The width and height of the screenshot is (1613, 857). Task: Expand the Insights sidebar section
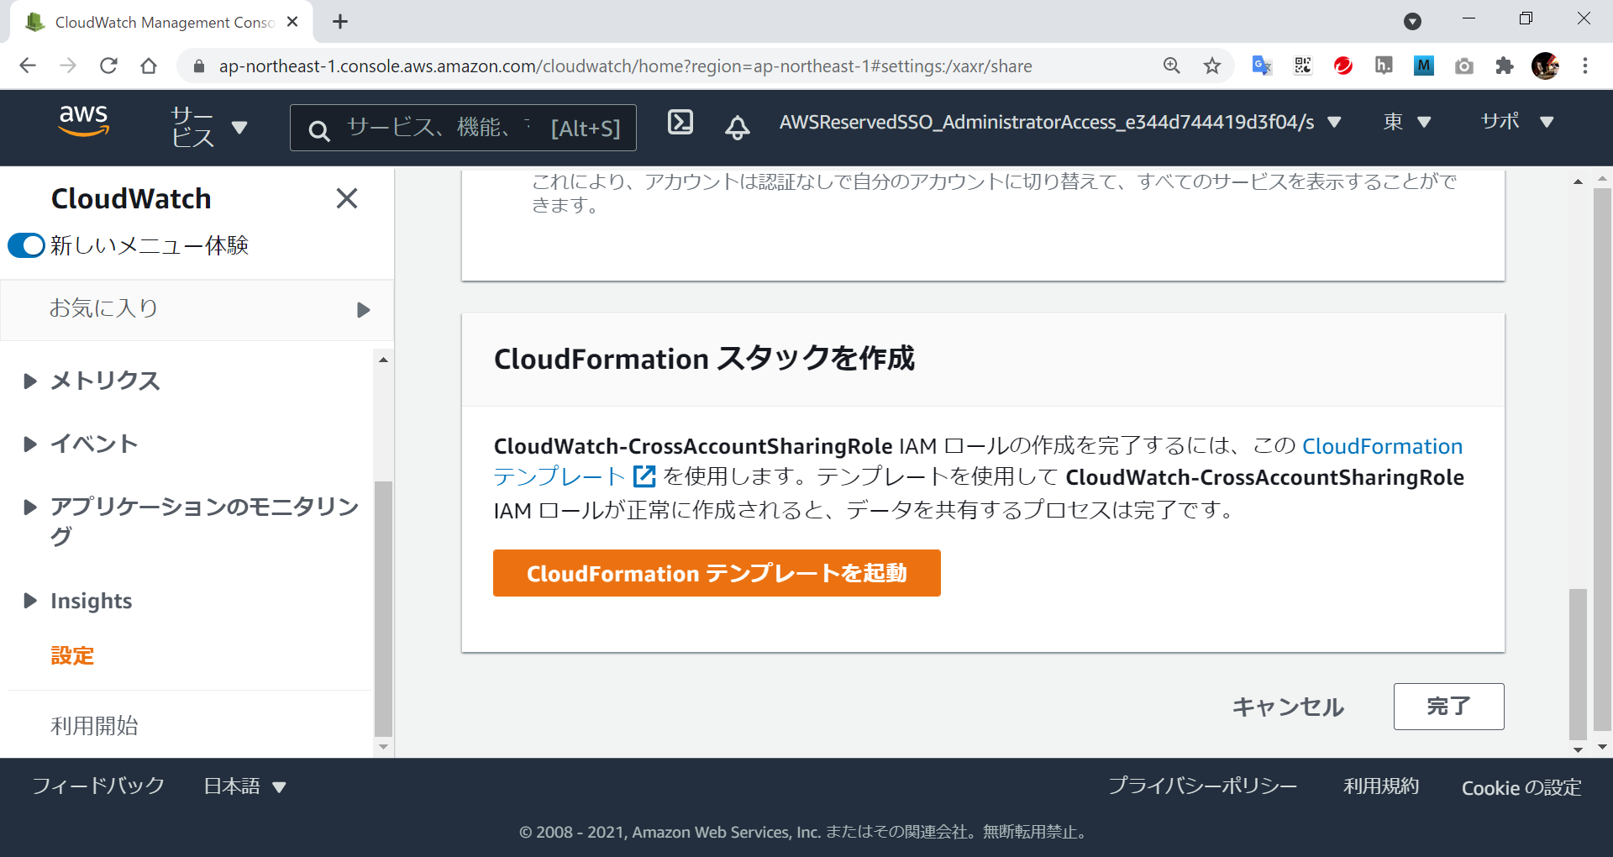(30, 601)
